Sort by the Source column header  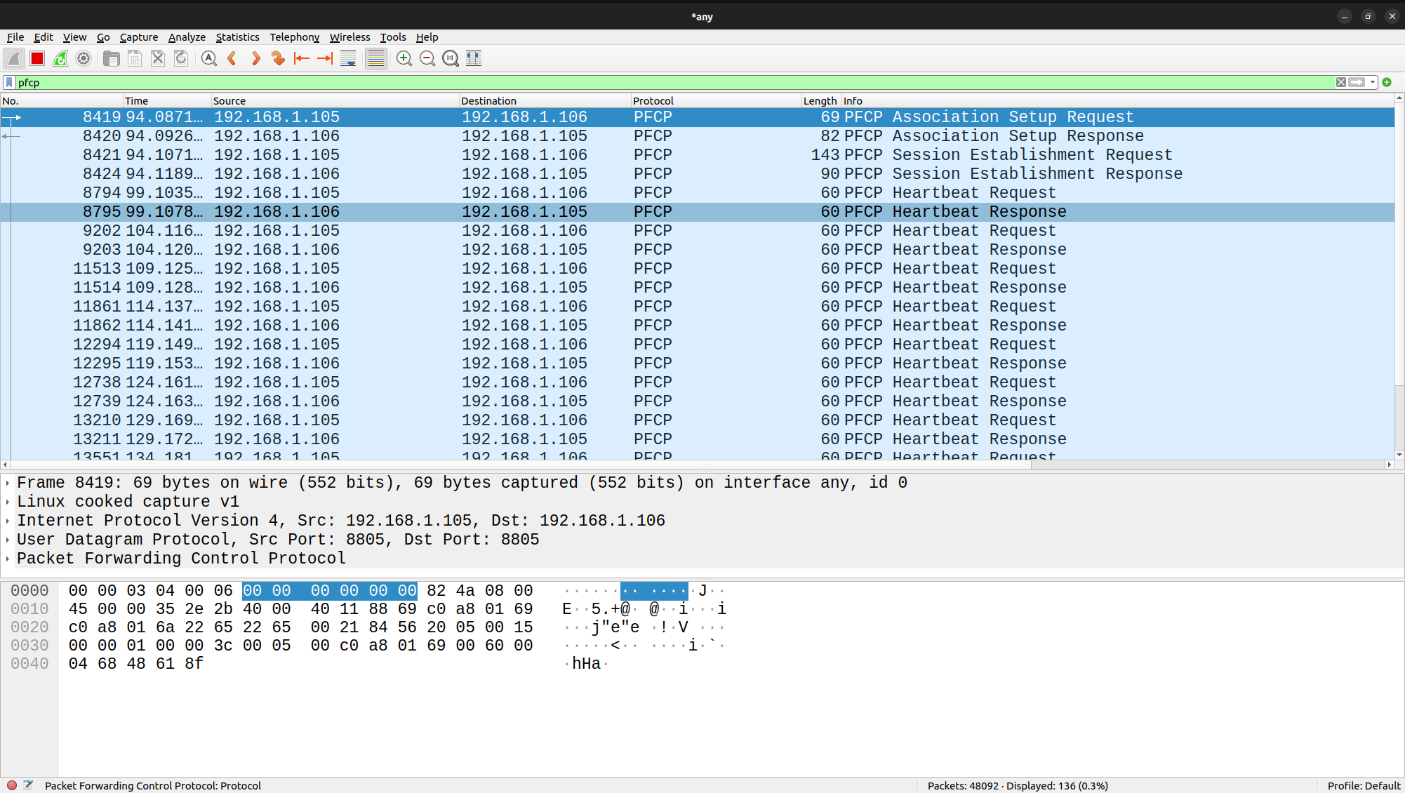tap(335, 101)
